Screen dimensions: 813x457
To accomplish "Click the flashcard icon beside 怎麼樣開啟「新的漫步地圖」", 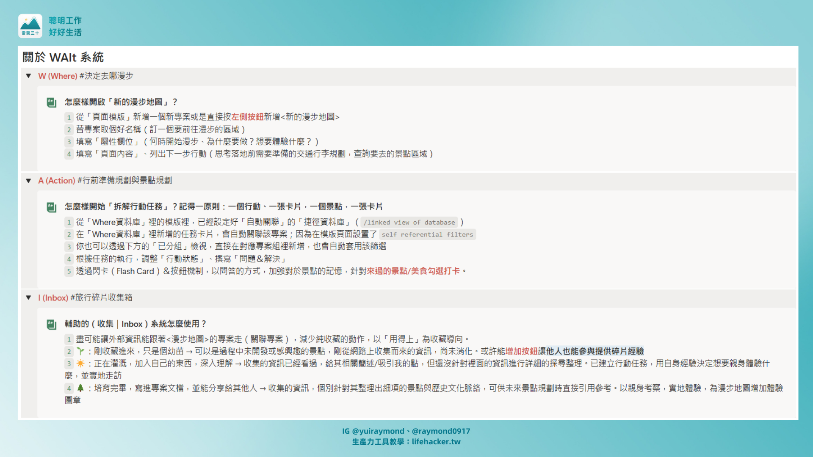I will 51,102.
